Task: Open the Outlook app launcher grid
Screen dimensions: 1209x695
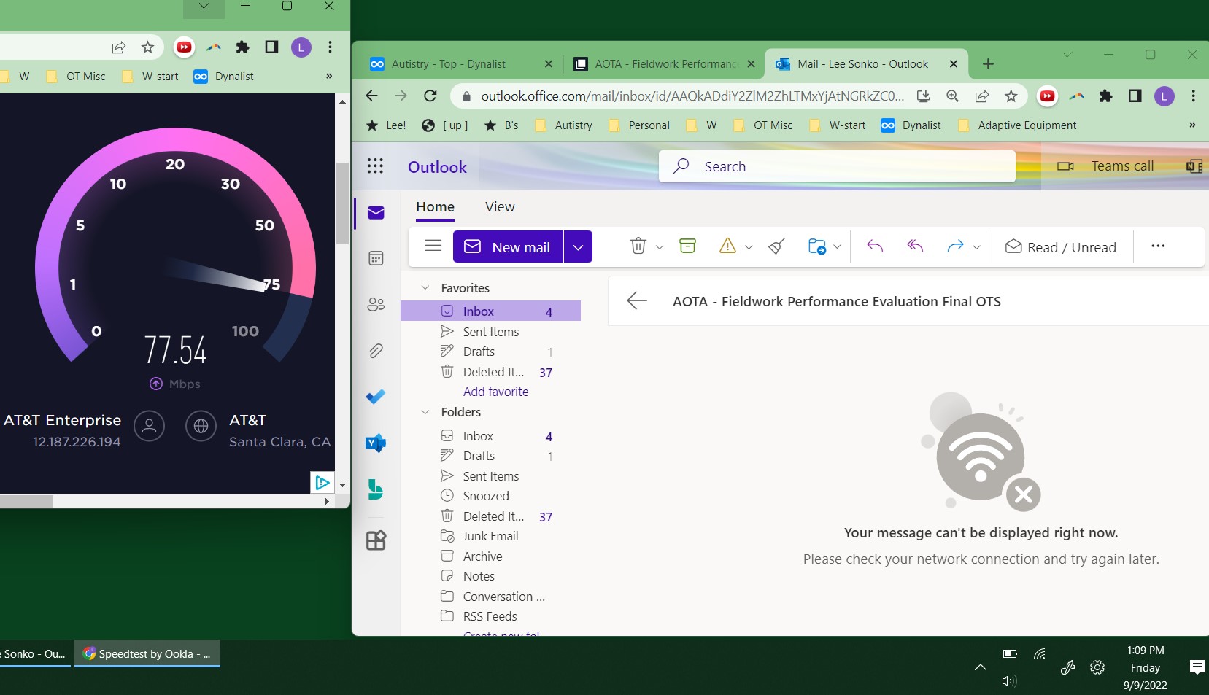Action: [x=375, y=166]
